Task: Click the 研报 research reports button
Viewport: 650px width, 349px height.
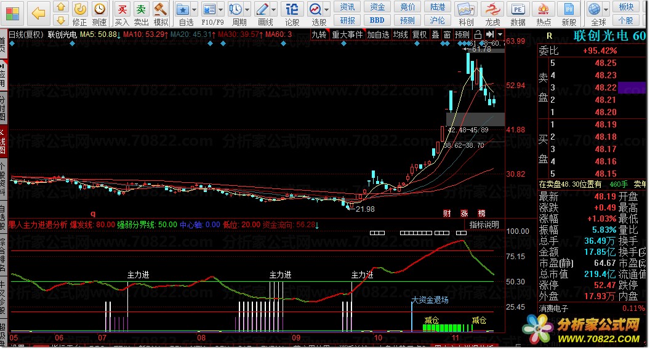Action: tap(347, 20)
